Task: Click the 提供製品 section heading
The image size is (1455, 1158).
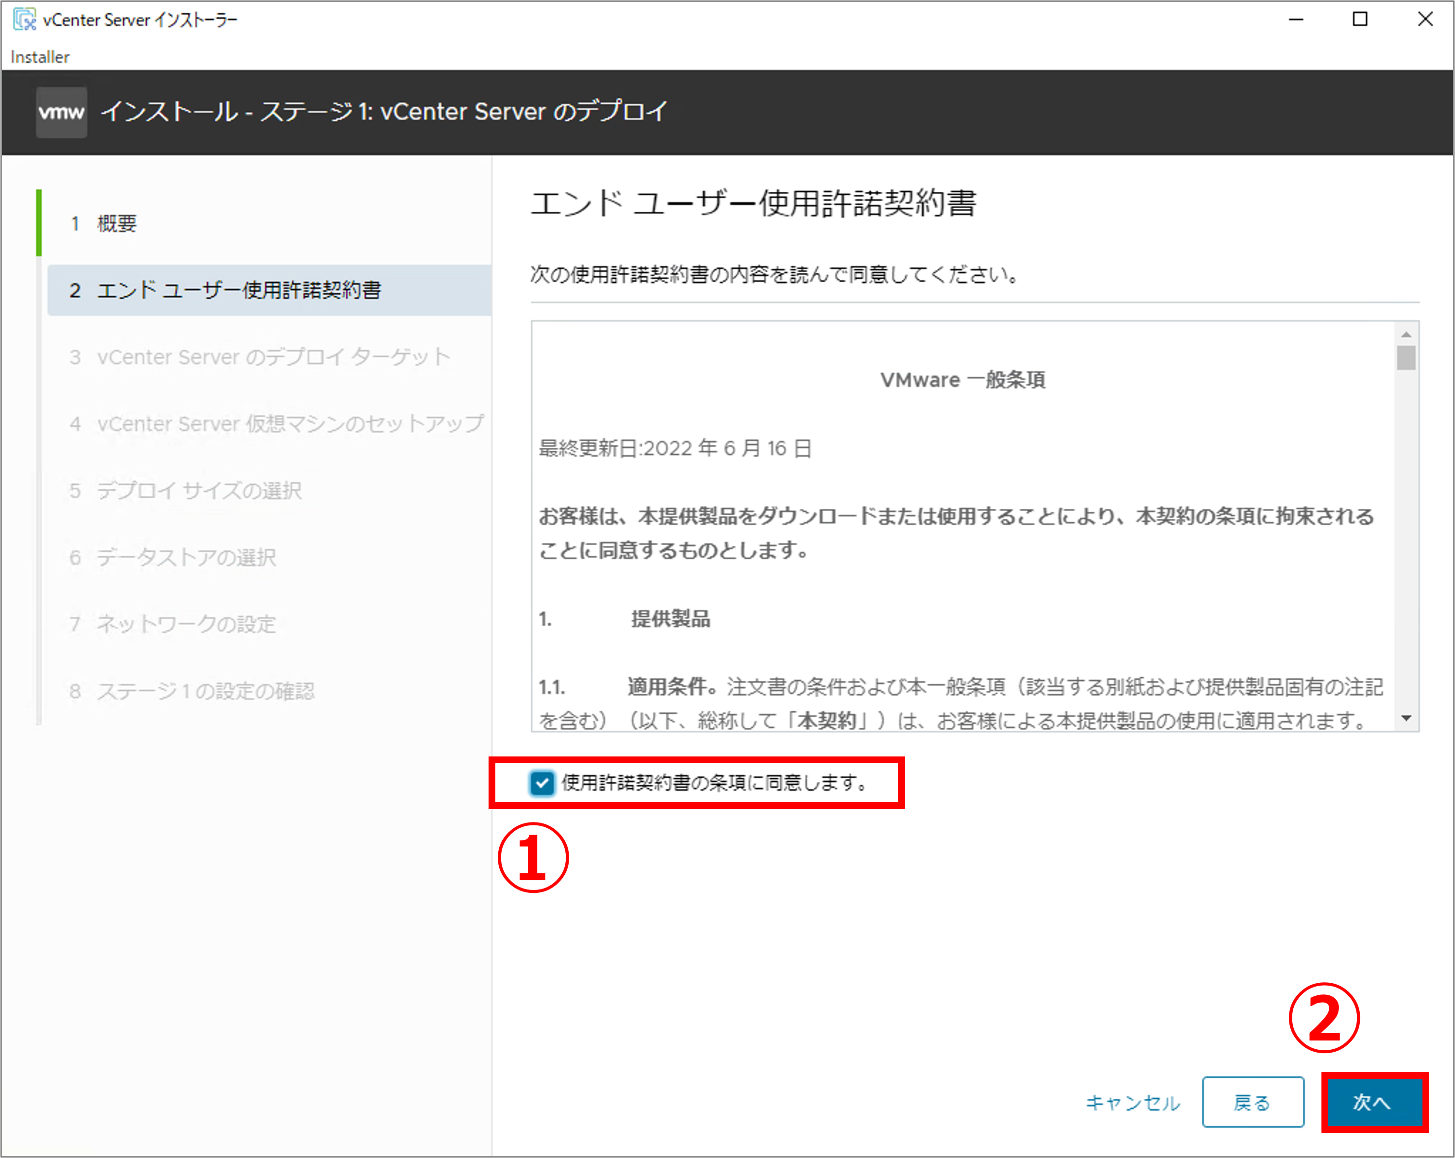Action: click(x=670, y=619)
